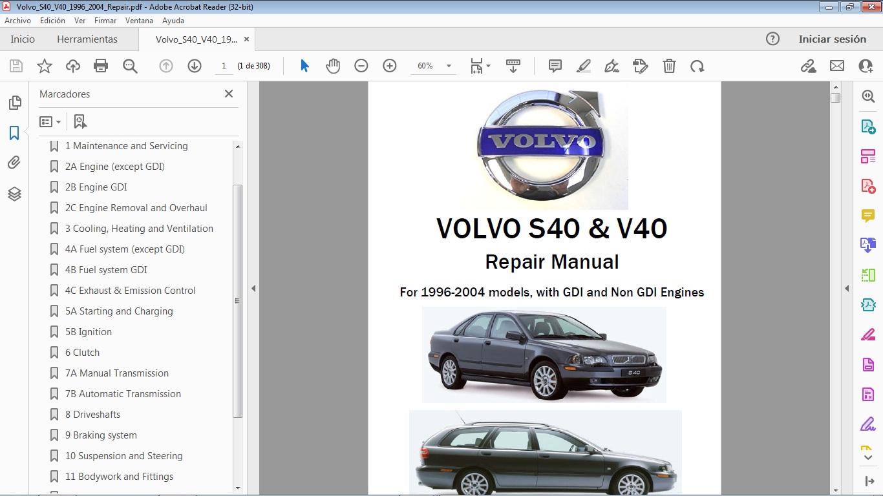Viewport: 883px width, 496px height.
Task: Mark the document as favorite
Action: tap(43, 65)
